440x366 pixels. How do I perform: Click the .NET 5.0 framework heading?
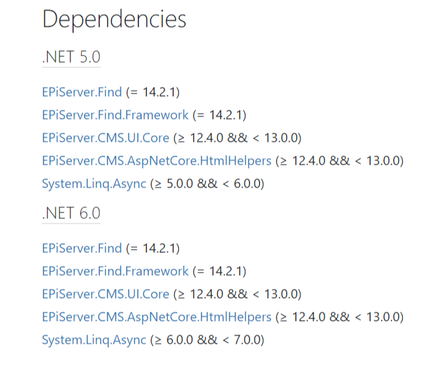pos(71,58)
